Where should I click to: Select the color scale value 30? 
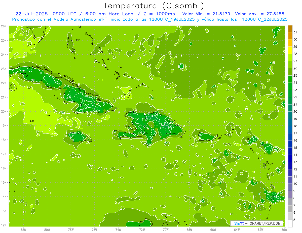[x=295, y=39]
